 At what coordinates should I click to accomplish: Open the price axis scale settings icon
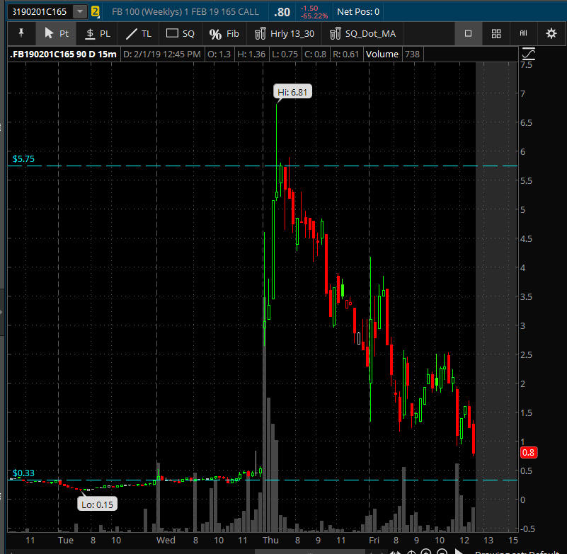(x=528, y=54)
